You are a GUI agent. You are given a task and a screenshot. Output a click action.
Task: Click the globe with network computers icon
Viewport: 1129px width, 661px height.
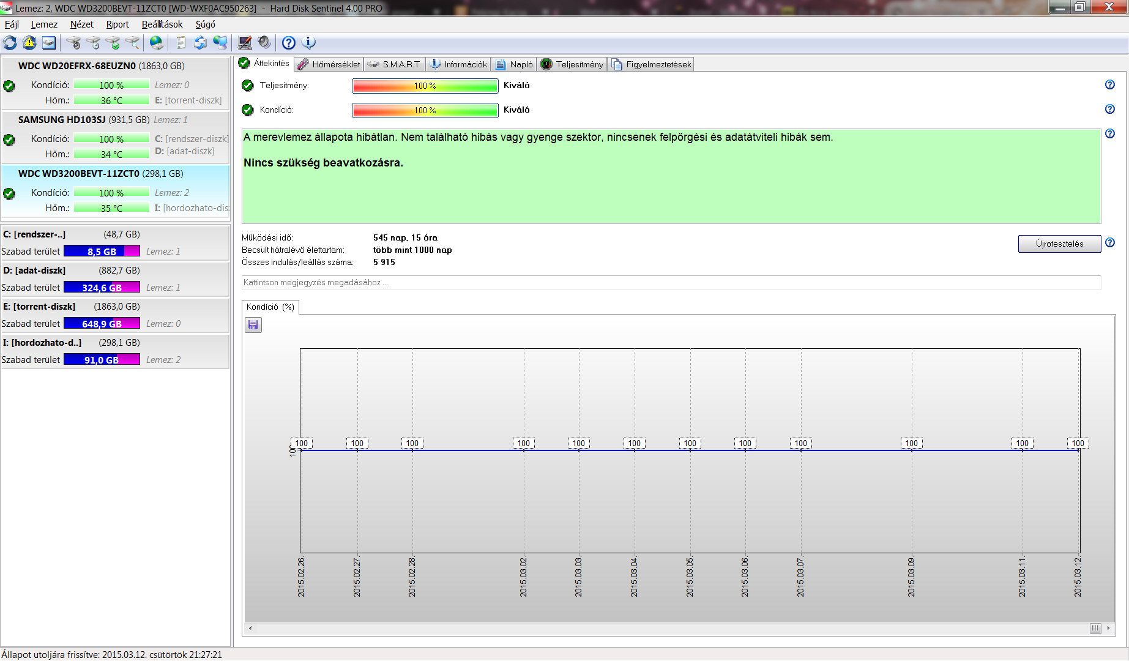tap(220, 43)
